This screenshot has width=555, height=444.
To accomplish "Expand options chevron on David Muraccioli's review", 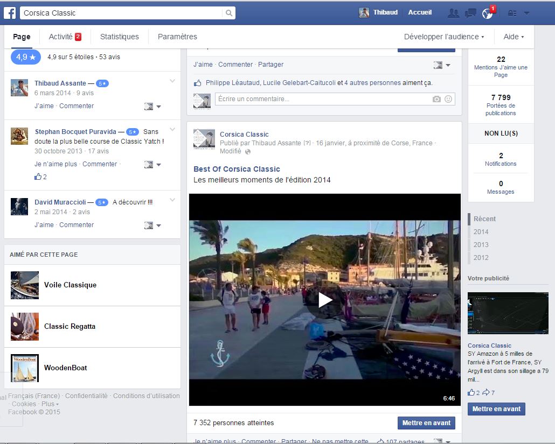I will (x=172, y=200).
